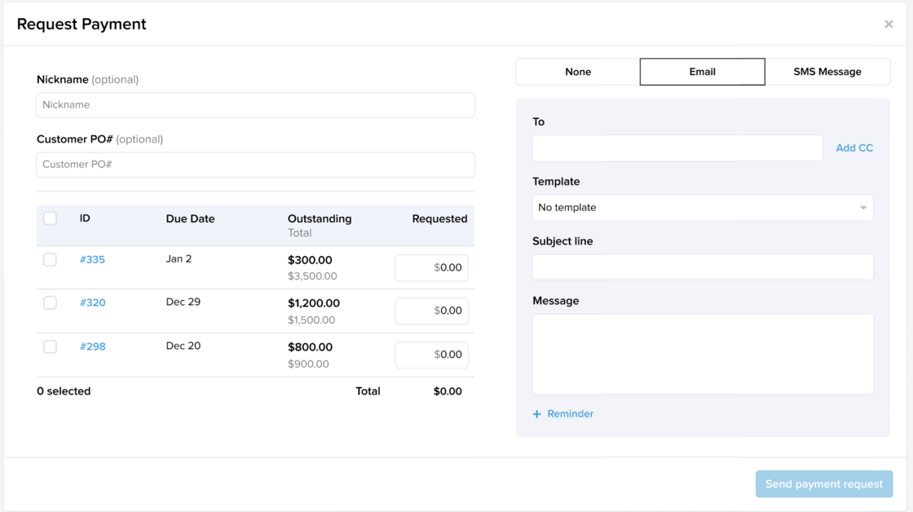Open invoice #320 link
Image resolution: width=913 pixels, height=512 pixels.
point(92,302)
